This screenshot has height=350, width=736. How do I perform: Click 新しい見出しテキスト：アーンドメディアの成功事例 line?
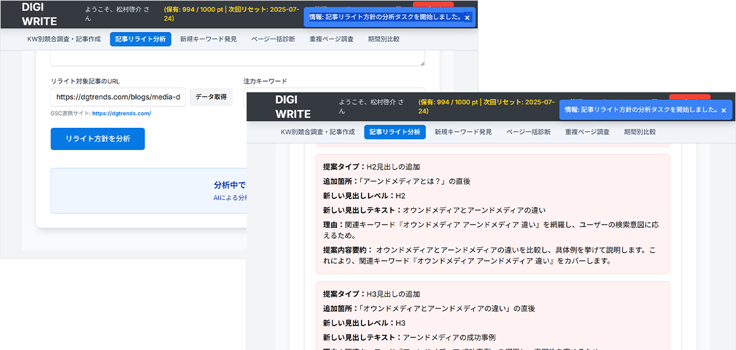pos(409,337)
